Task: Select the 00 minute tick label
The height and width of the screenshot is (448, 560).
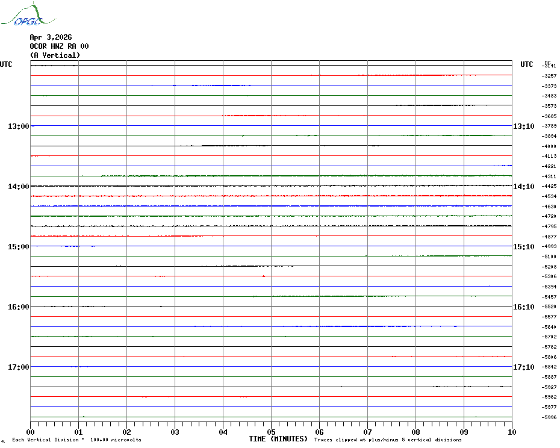Action: pos(31,432)
